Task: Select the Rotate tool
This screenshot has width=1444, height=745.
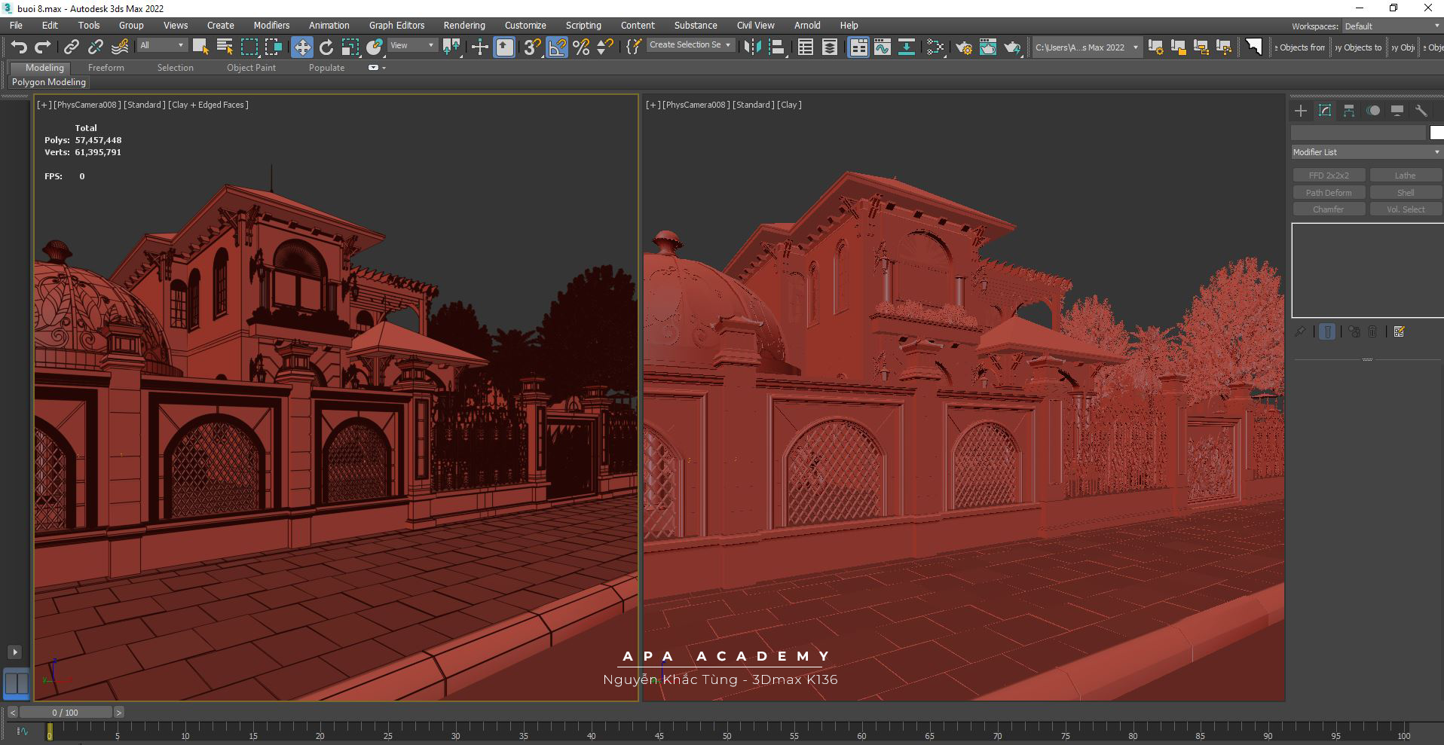Action: pos(326,47)
